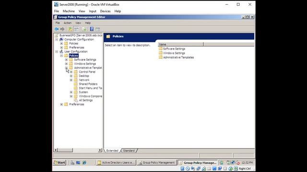Click the Server Manager quick launch icon
The image size is (307, 172).
click(72, 162)
